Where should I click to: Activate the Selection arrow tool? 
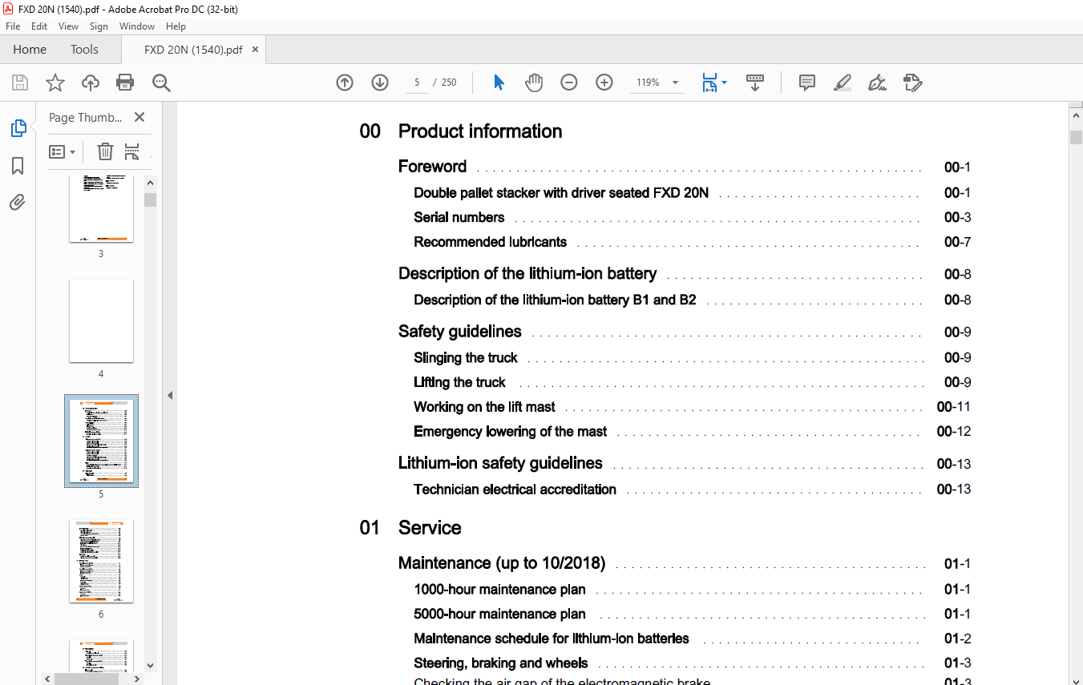(x=499, y=83)
